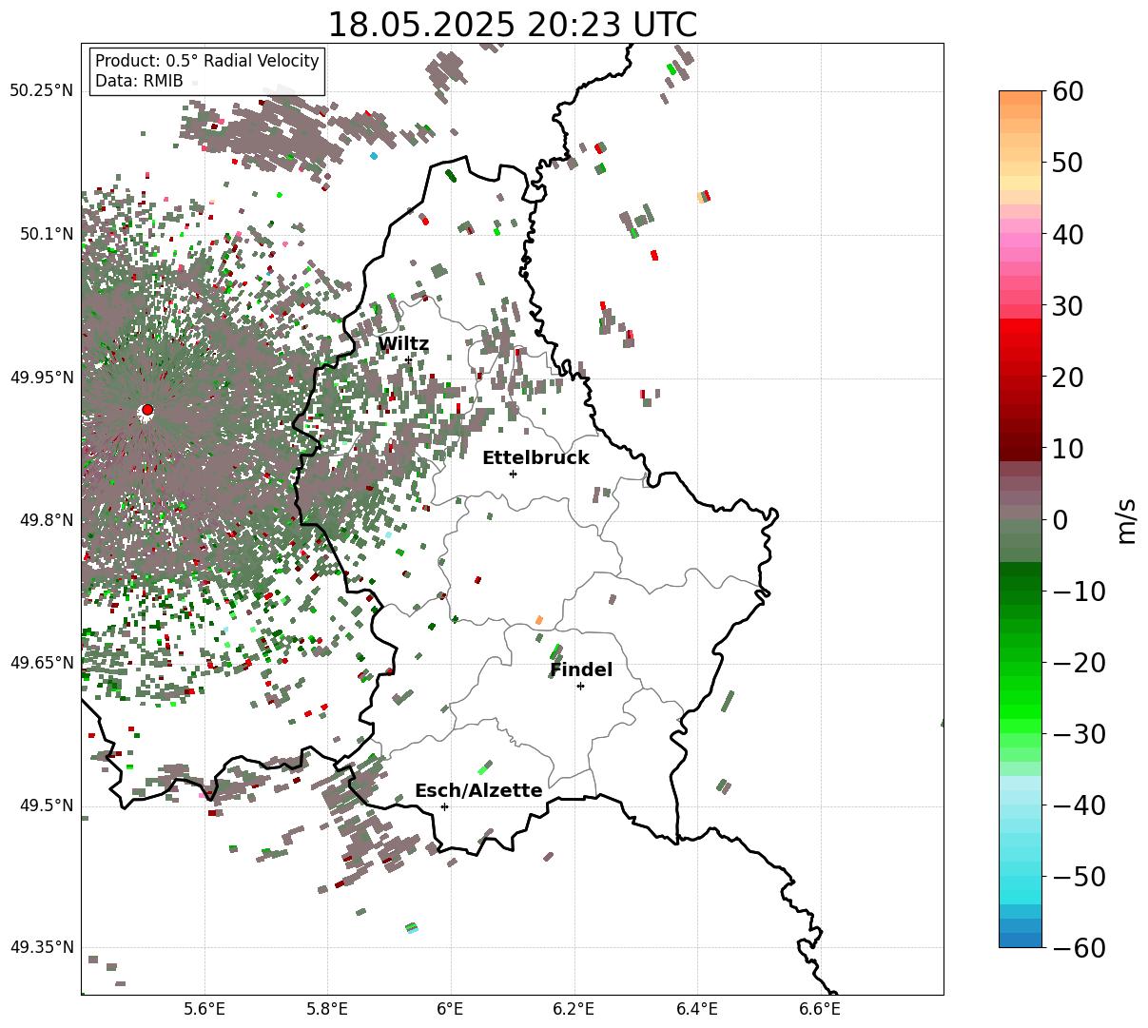Image resolution: width=1148 pixels, height=1028 pixels.
Task: Click the Ettelbruck station cross marker
Action: (513, 474)
